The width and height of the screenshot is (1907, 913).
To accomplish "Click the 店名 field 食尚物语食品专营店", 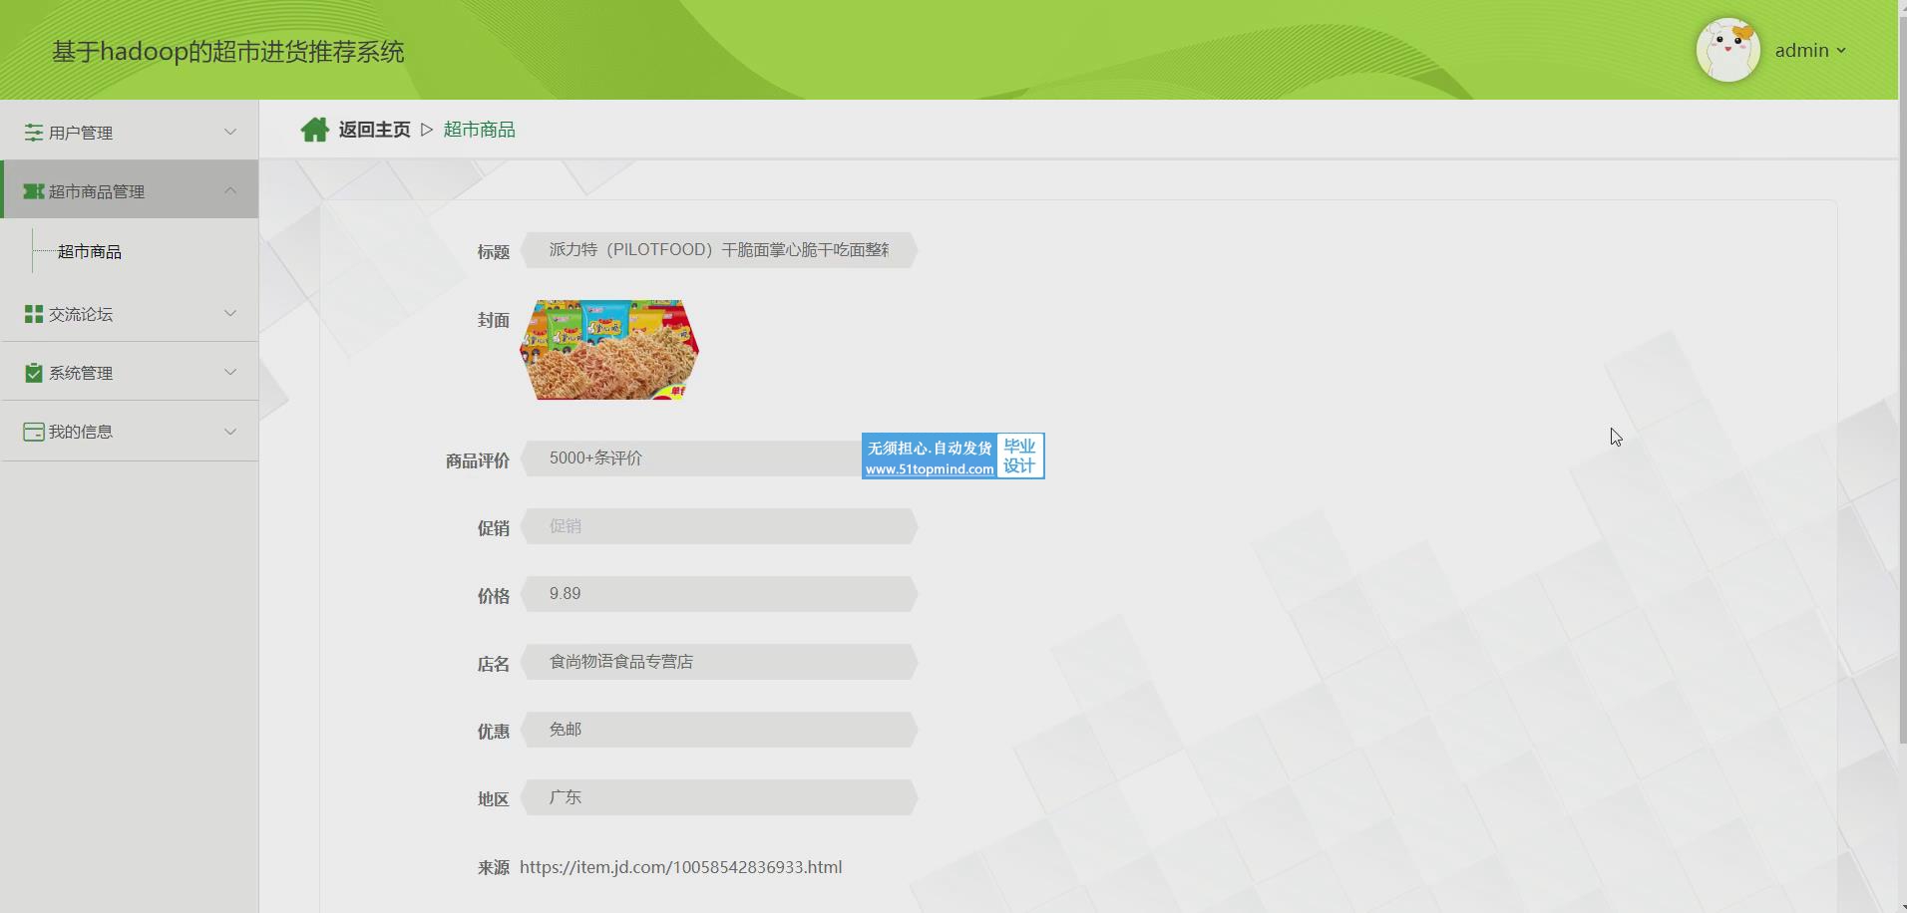I will pos(719,662).
